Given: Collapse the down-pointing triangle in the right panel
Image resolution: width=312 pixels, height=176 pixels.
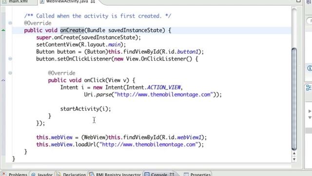Looking at the screenshot, I should click(x=310, y=117).
